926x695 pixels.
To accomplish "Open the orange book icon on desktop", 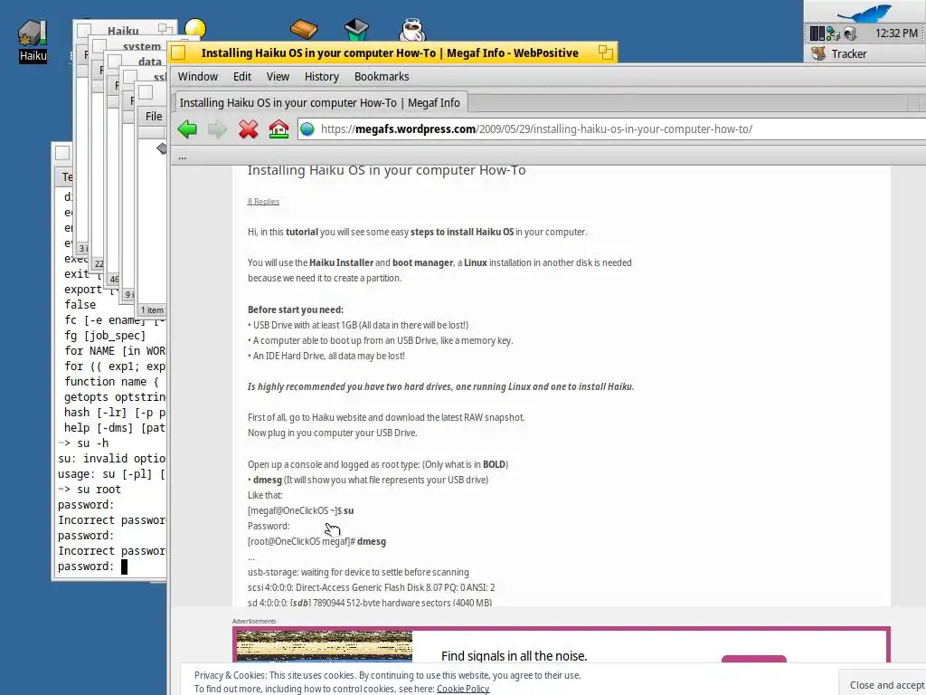I will 304,28.
